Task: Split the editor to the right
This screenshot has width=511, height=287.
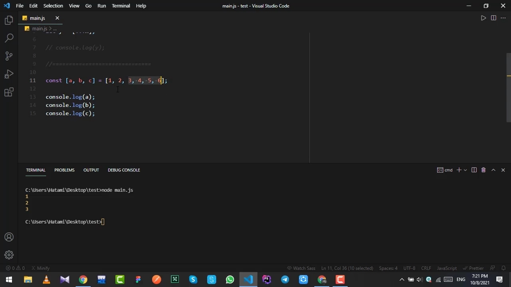Action: 493,18
